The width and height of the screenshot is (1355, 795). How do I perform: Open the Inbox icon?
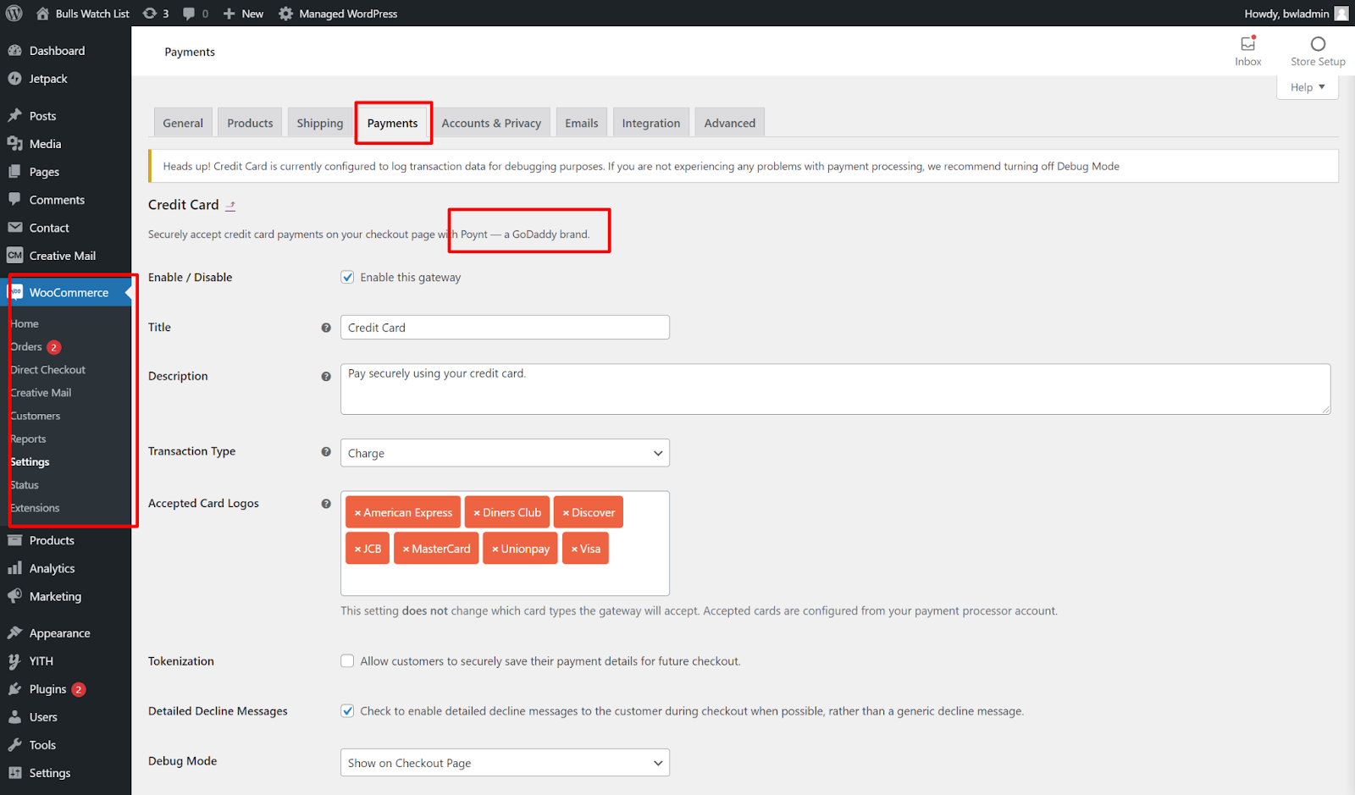point(1248,43)
